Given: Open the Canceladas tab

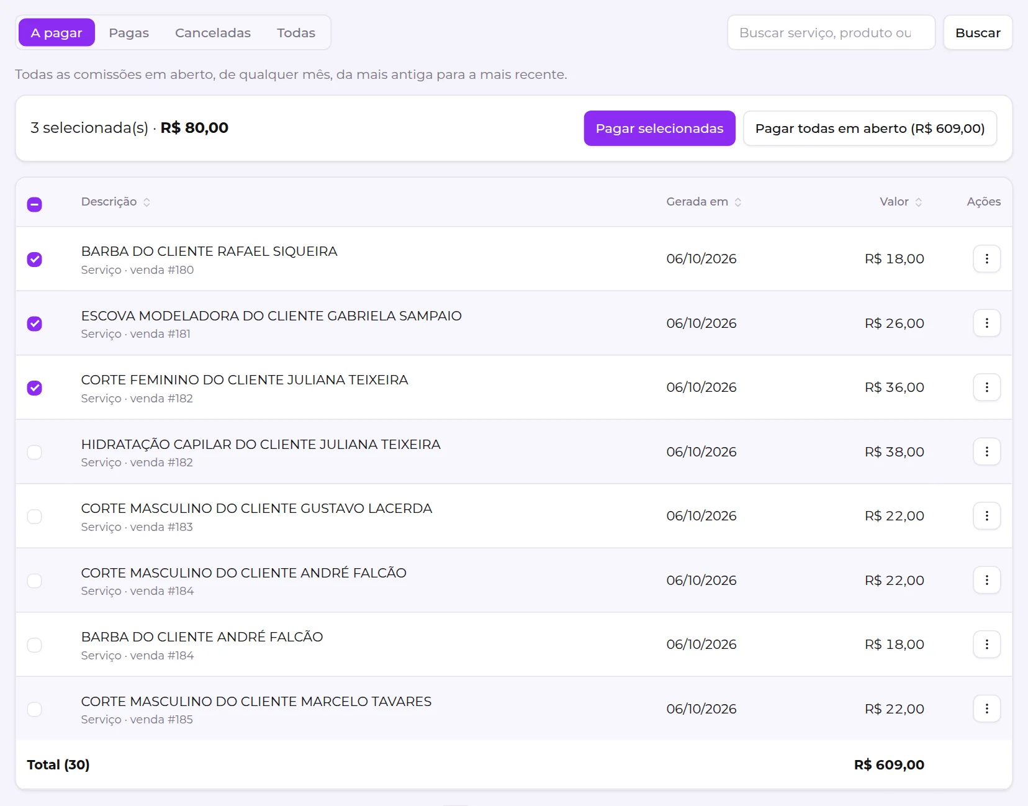Looking at the screenshot, I should coord(213,32).
